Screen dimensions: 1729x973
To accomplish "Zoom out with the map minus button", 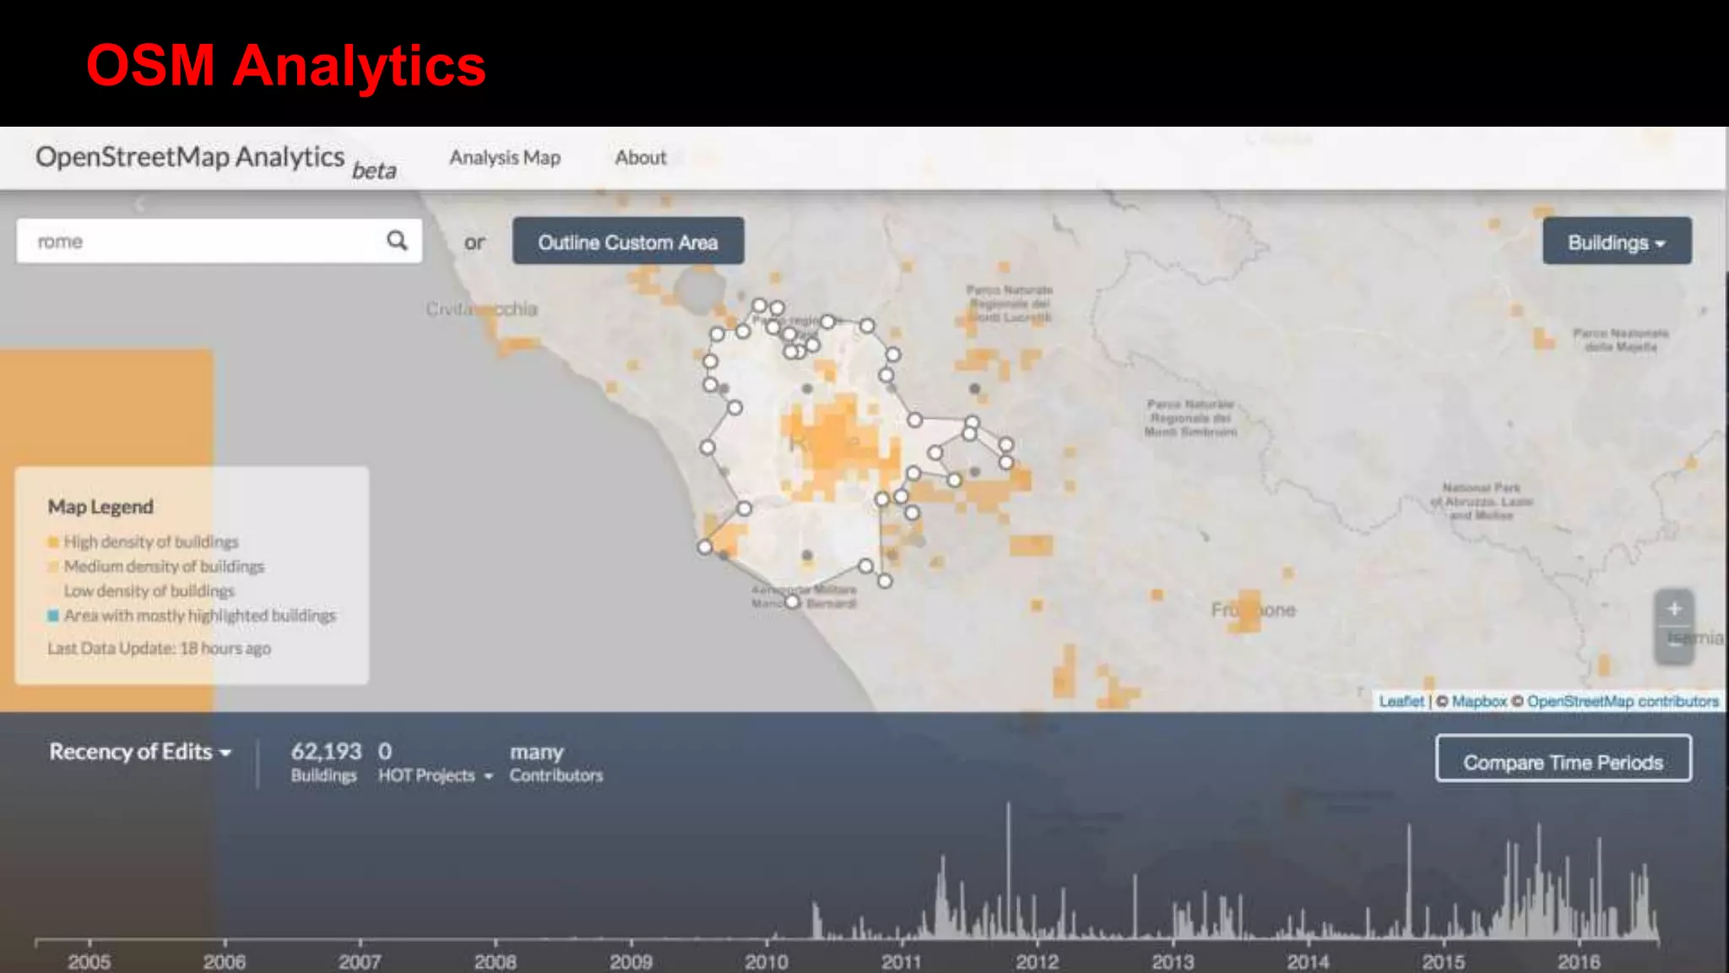I will pos(1674,644).
